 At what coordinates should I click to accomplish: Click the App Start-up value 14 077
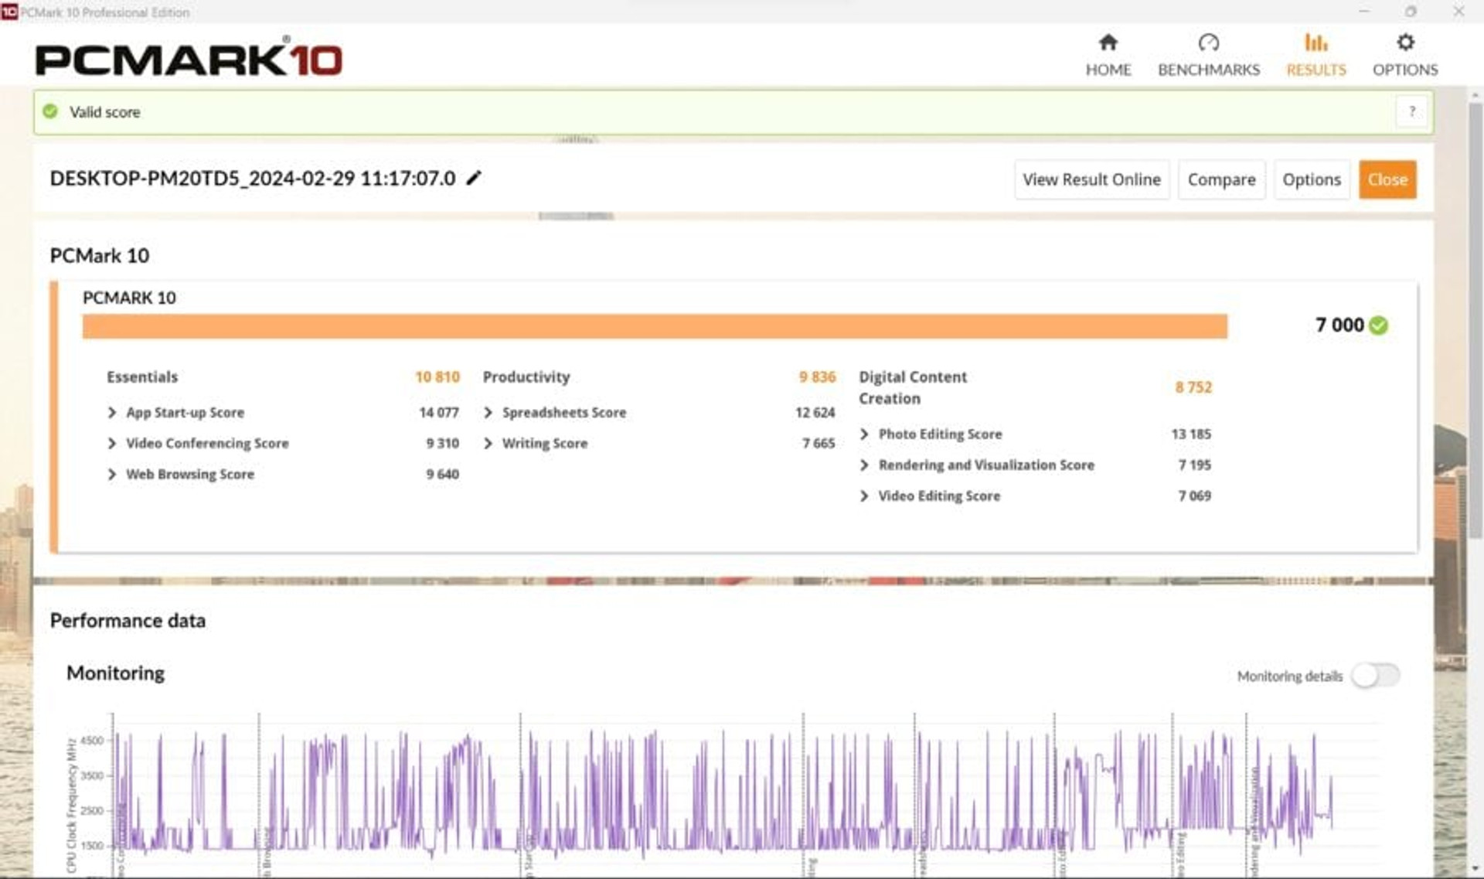(x=438, y=413)
